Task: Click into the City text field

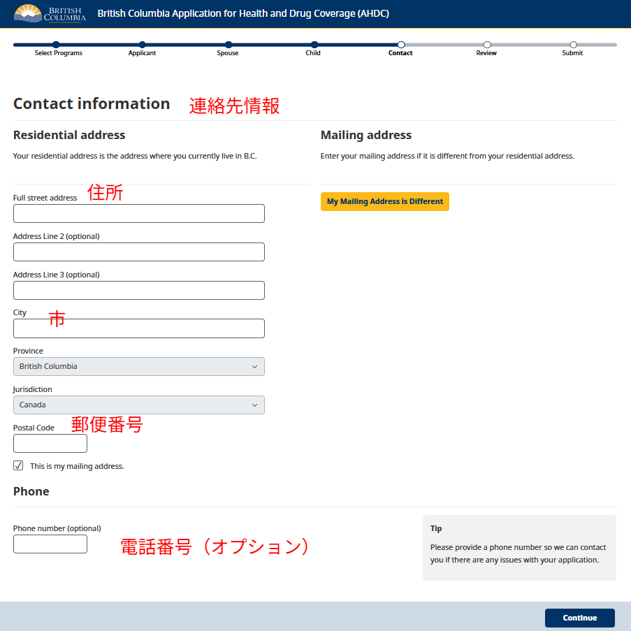Action: coord(139,328)
